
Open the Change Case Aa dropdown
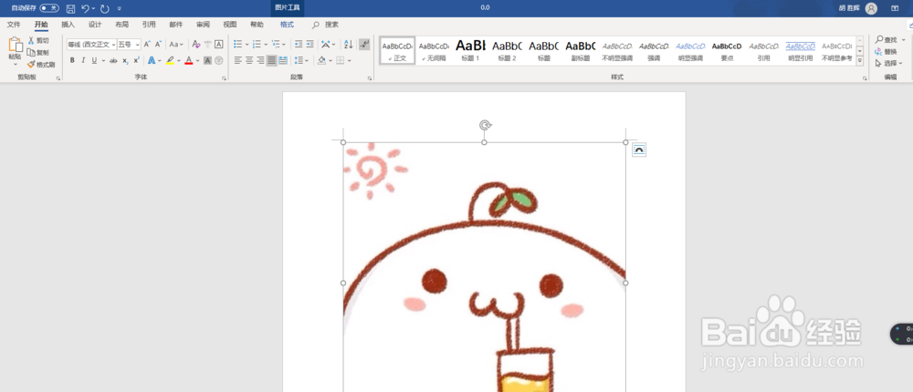tap(176, 44)
